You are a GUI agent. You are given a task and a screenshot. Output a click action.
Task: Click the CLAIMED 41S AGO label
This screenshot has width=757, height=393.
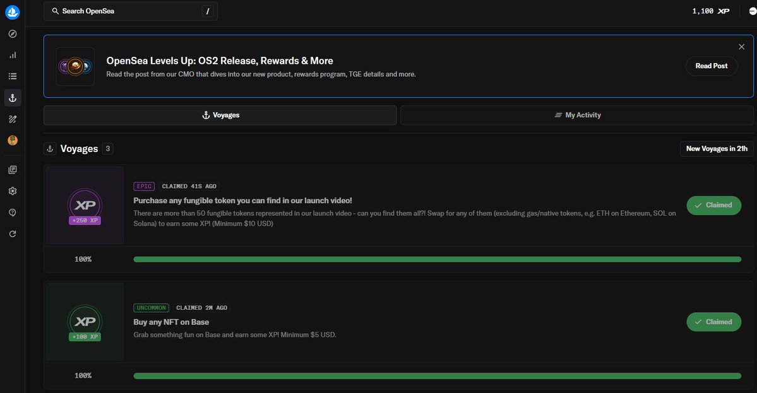click(x=189, y=186)
